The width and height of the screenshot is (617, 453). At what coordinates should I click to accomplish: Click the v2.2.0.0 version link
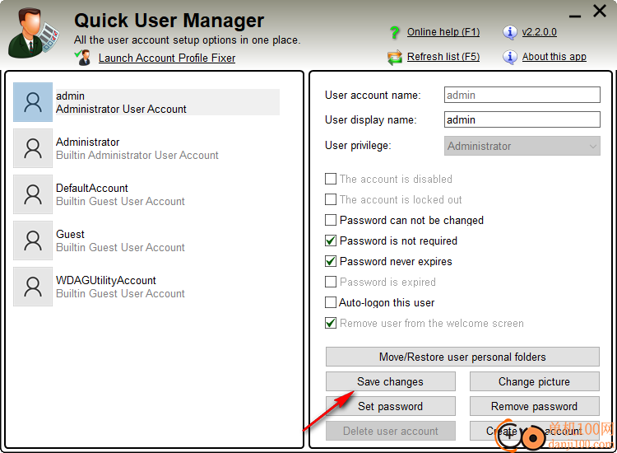pos(540,32)
